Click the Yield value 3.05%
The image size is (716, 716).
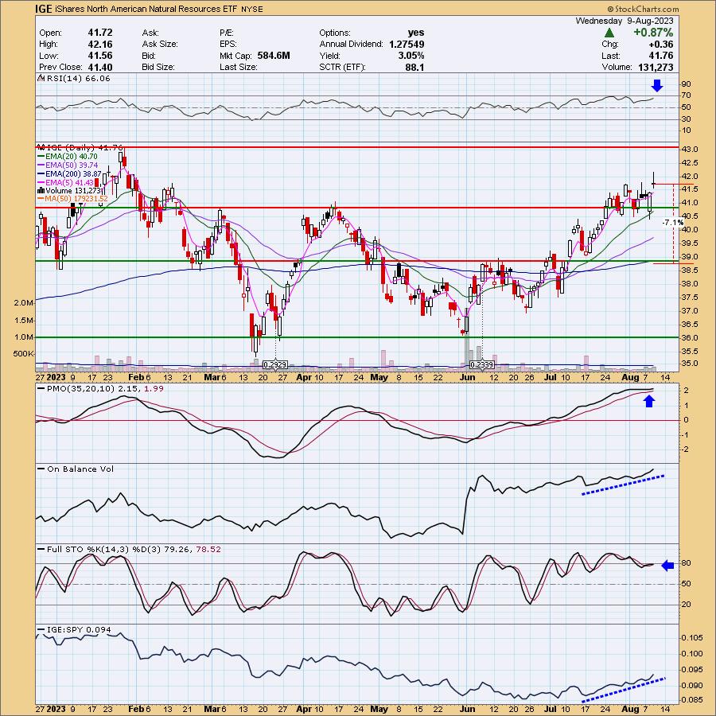tap(410, 56)
